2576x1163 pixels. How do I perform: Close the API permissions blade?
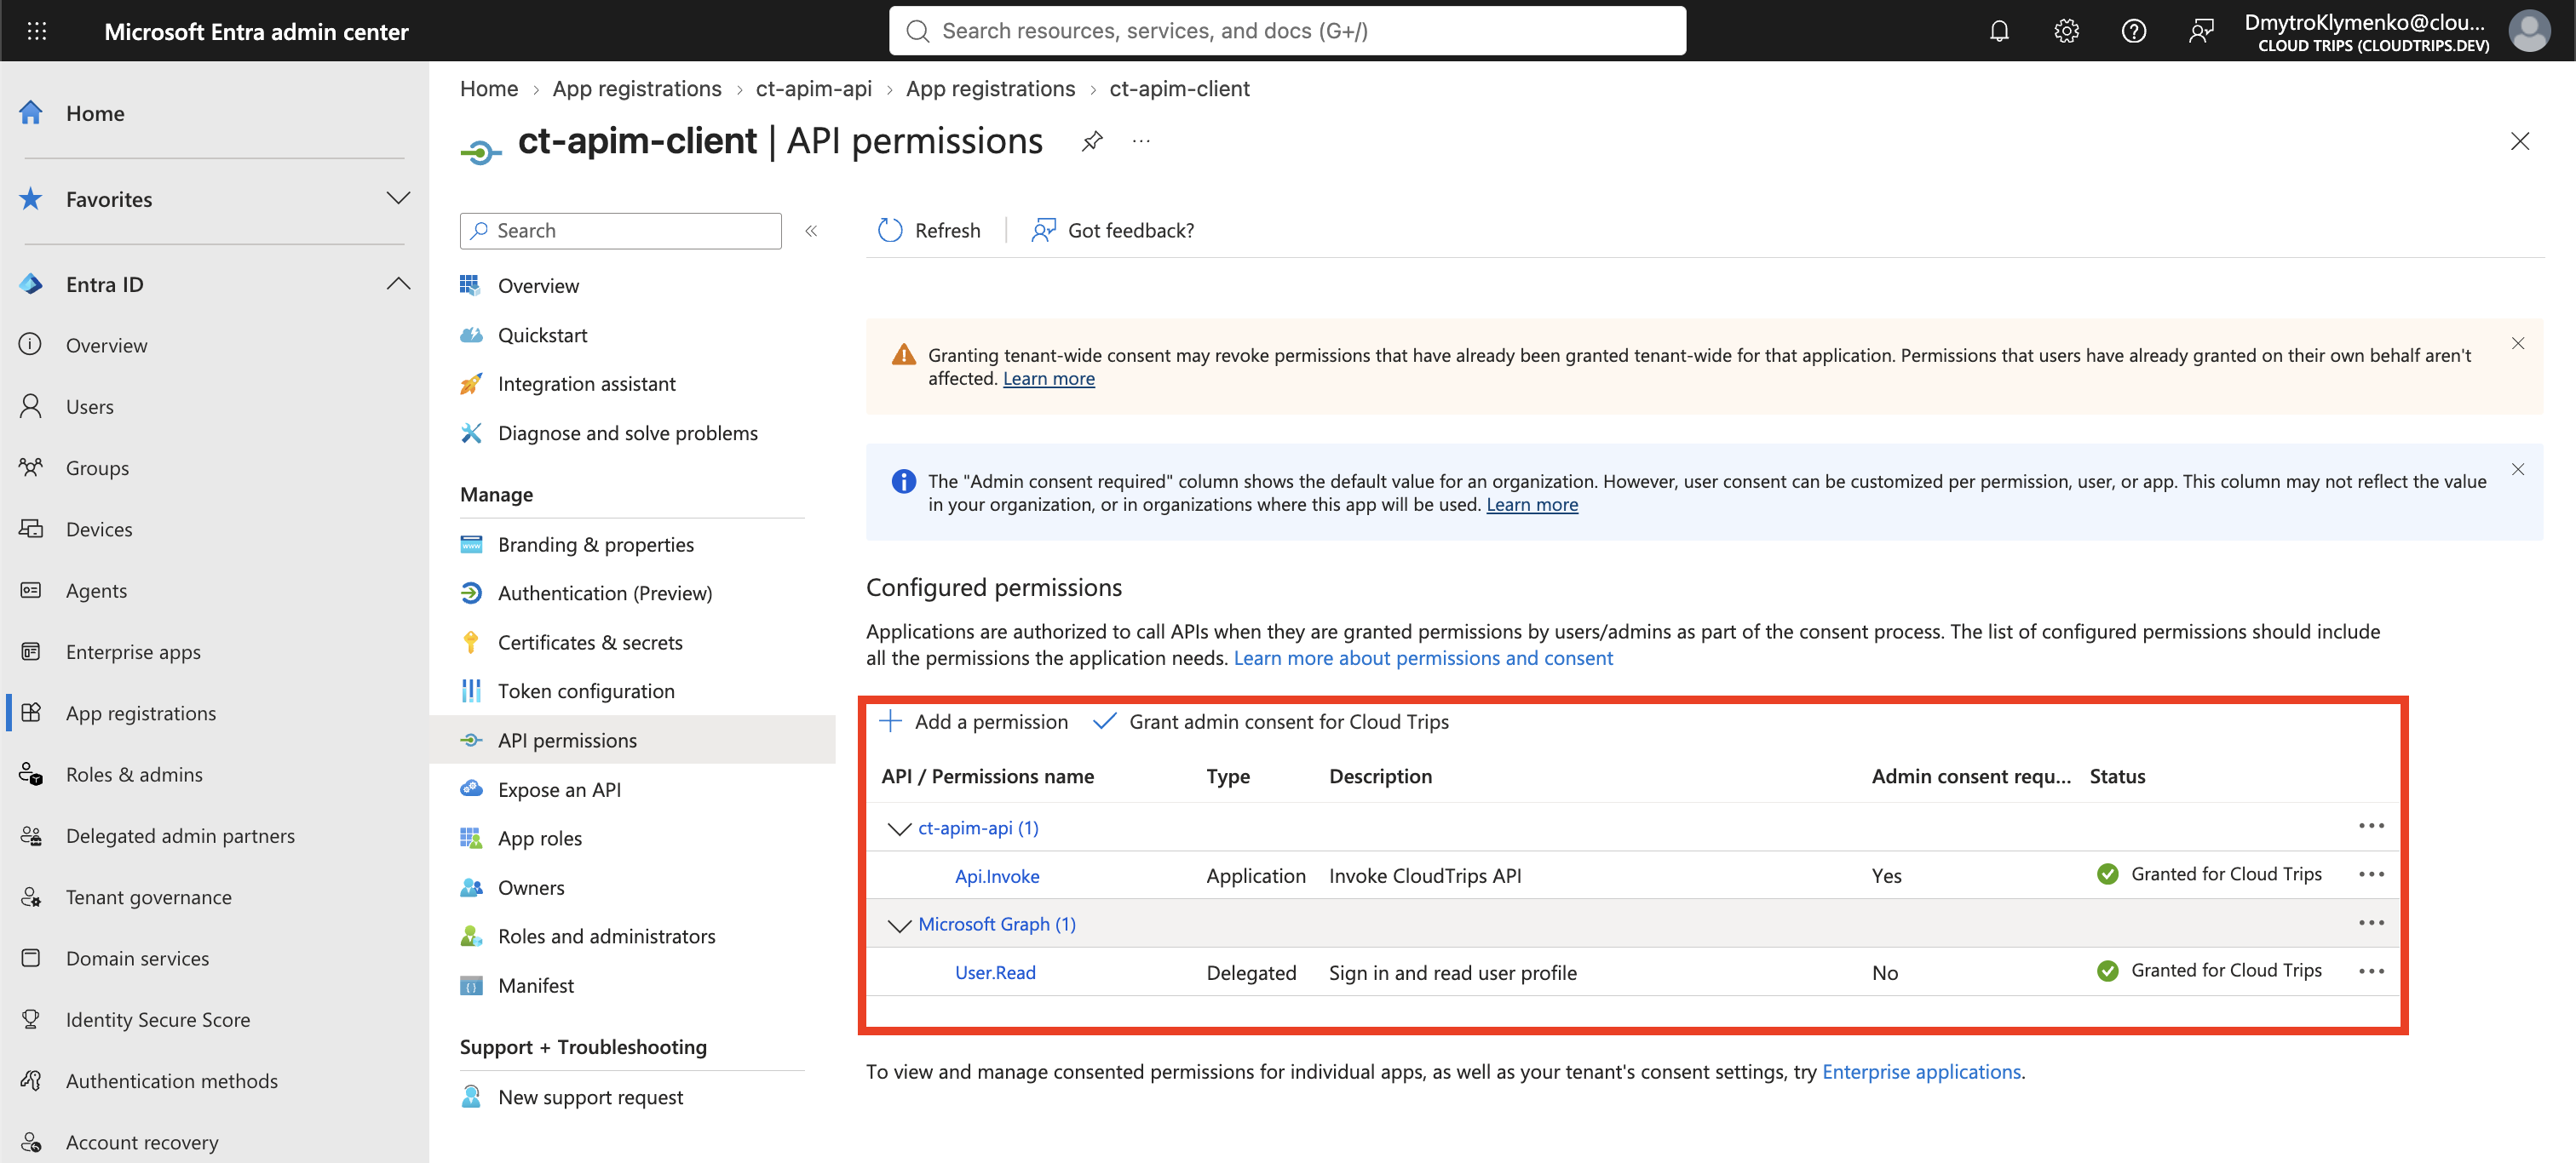coord(2519,140)
